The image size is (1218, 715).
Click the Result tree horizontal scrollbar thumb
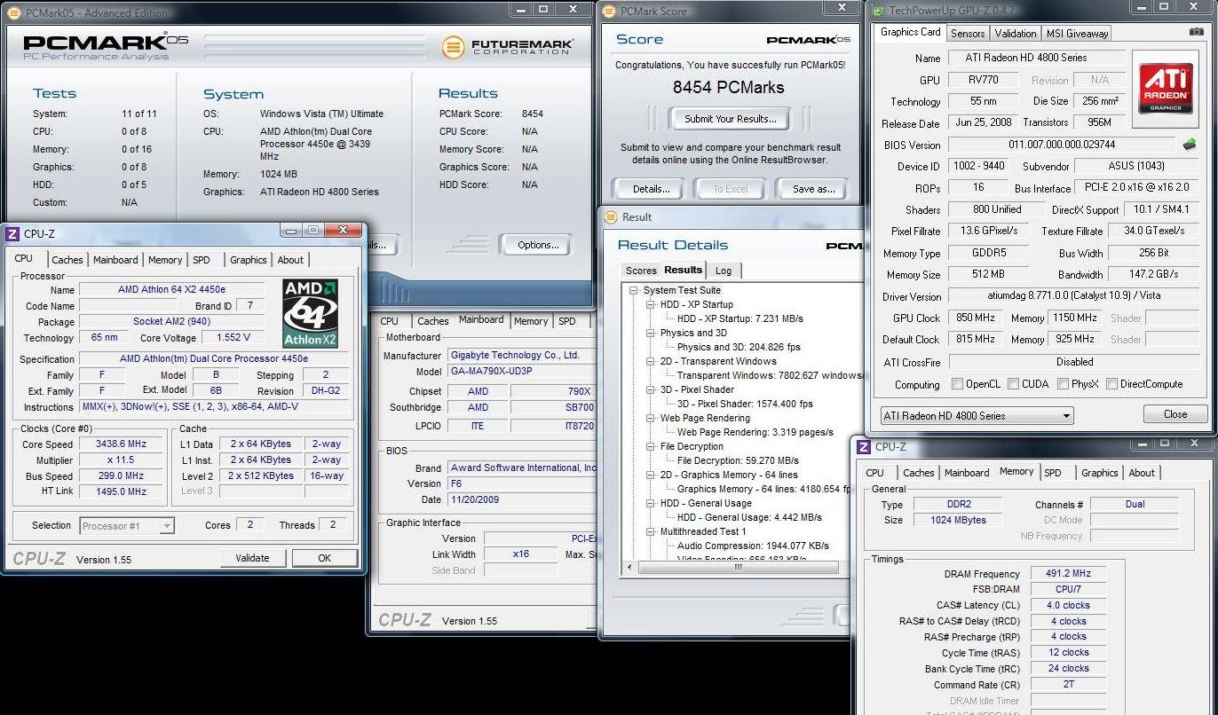(x=737, y=567)
